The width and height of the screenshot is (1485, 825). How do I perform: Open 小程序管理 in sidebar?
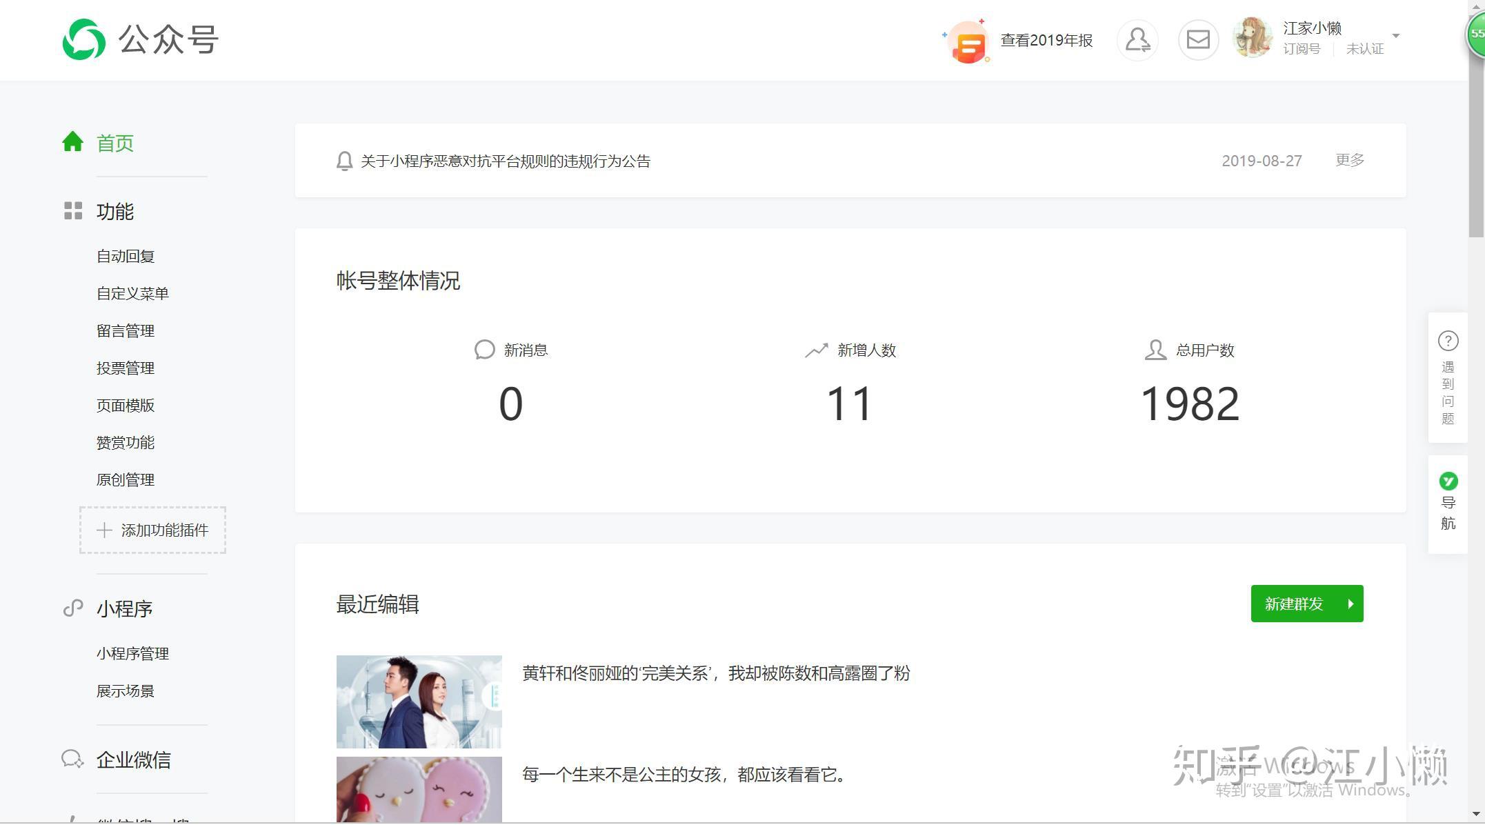tap(132, 654)
